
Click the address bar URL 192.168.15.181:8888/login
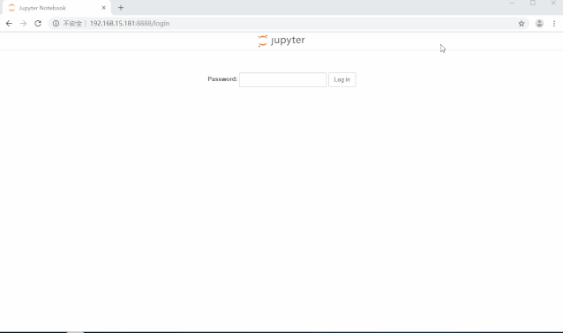pyautogui.click(x=129, y=23)
